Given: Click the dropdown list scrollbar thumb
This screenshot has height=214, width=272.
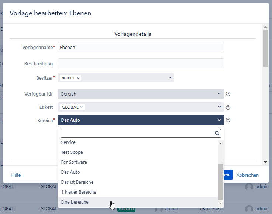Looking at the screenshot, I should click(221, 182).
